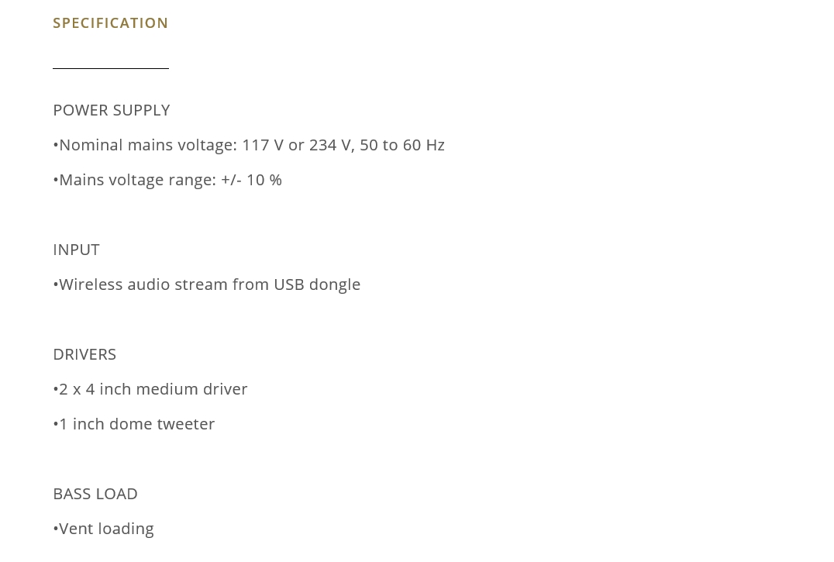Screen dimensions: 834x562
Task: Select the POWER SUPPLY section title
Action: [112, 110]
